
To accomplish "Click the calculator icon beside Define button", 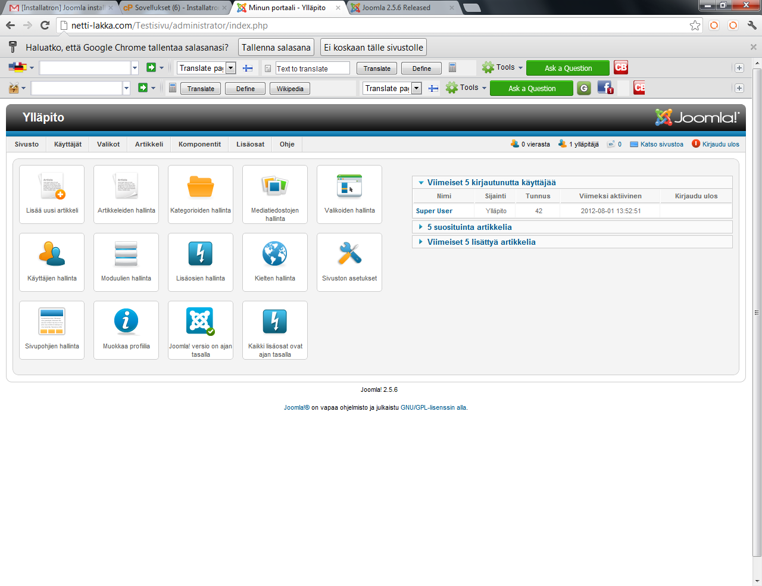I will (x=452, y=68).
